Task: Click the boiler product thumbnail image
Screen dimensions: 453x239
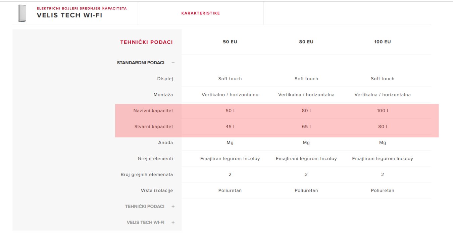Action: (x=22, y=13)
